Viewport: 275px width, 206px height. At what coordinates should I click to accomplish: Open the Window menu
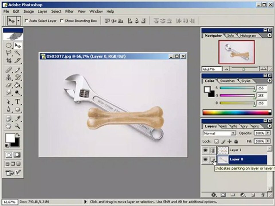click(x=96, y=11)
